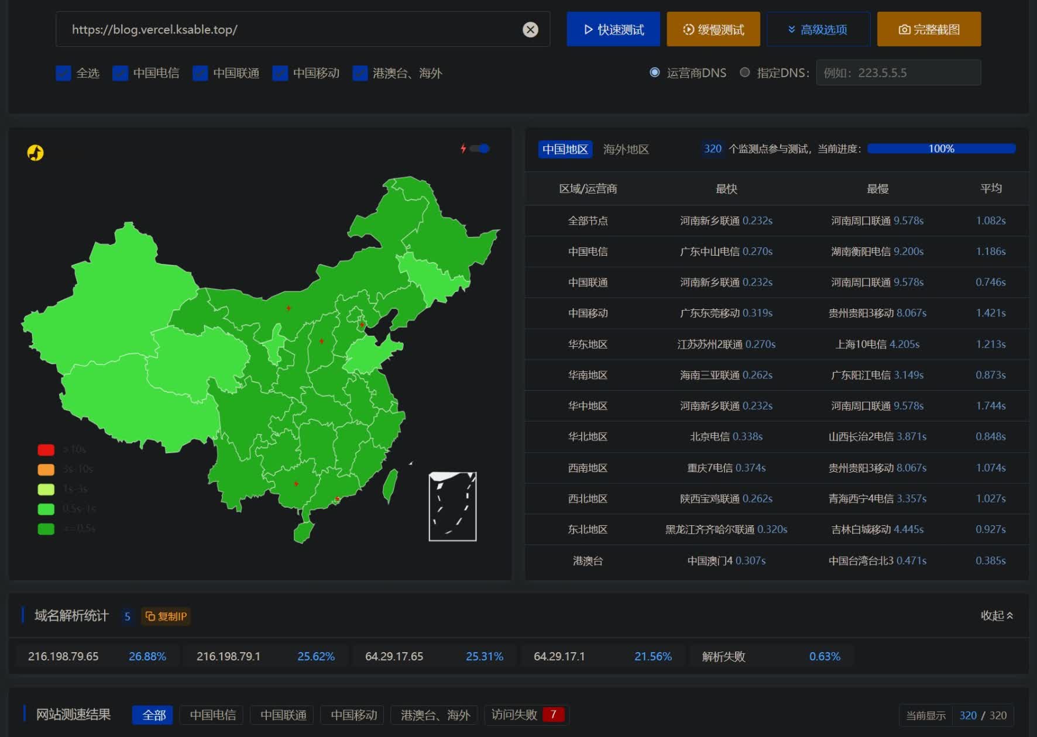Uncheck the 全选 checkbox

pos(63,73)
